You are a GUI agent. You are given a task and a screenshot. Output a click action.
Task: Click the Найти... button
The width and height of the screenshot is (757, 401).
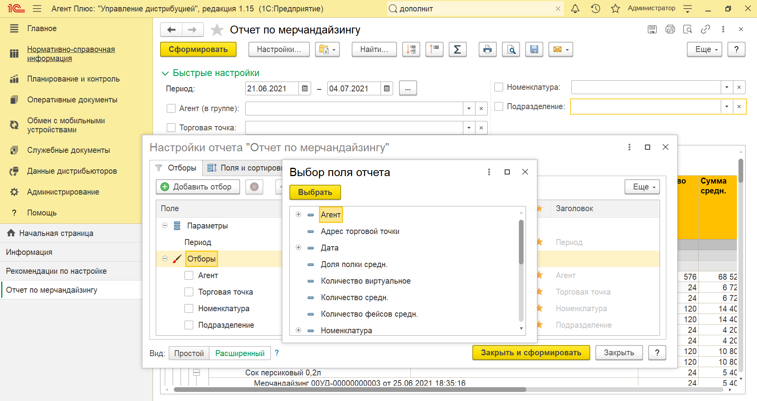click(x=374, y=49)
